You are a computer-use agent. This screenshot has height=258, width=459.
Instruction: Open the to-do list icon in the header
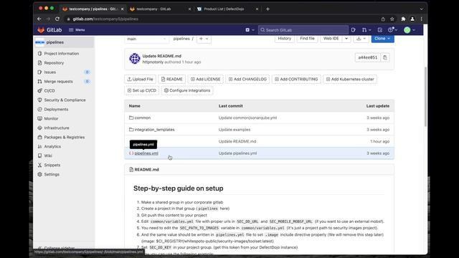pos(379,30)
